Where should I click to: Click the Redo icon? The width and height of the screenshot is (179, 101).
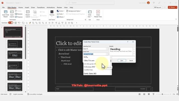coord(23,23)
